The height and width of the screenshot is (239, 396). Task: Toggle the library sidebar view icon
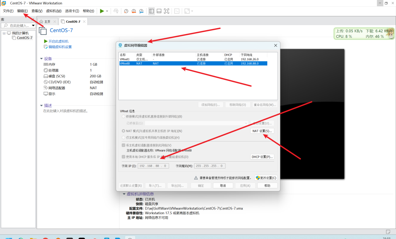click(x=152, y=11)
